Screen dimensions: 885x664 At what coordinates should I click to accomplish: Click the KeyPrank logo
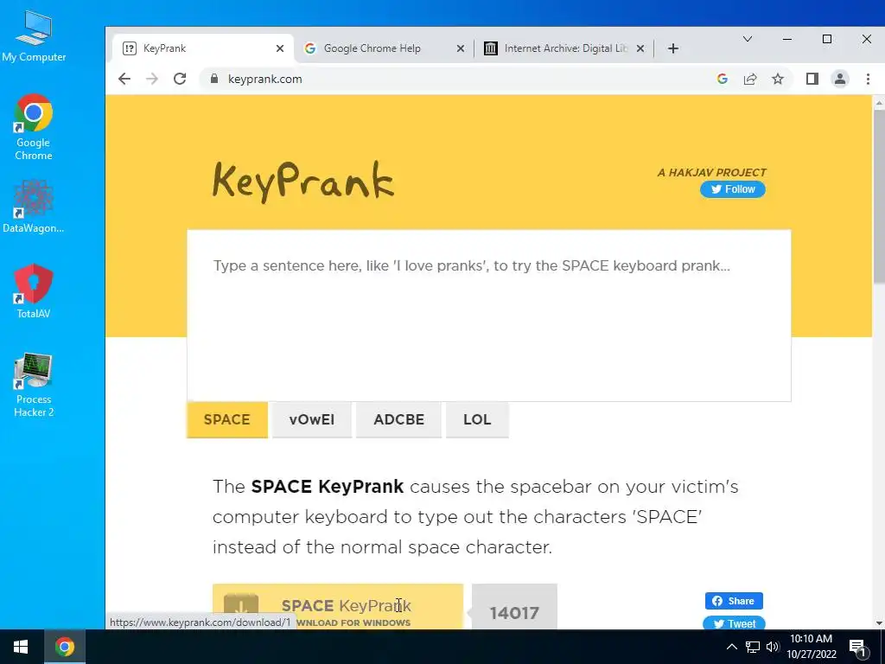click(x=302, y=182)
